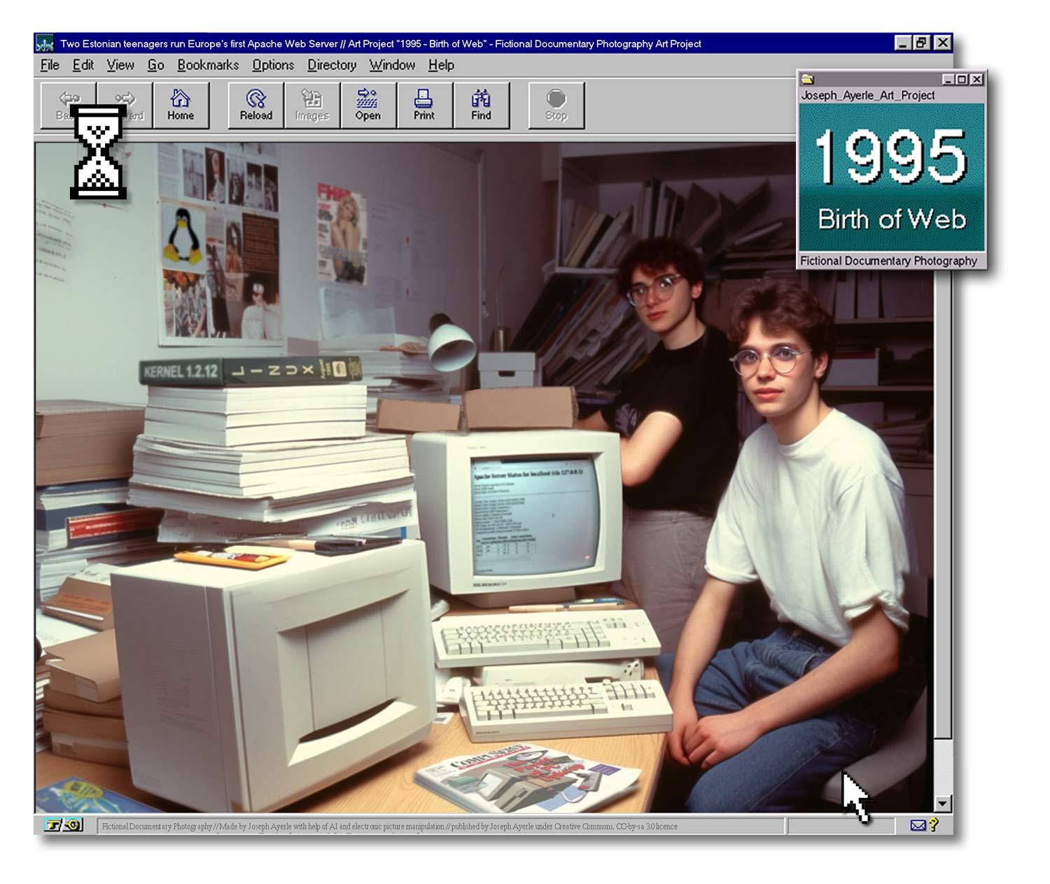Reload the current page

(255, 105)
